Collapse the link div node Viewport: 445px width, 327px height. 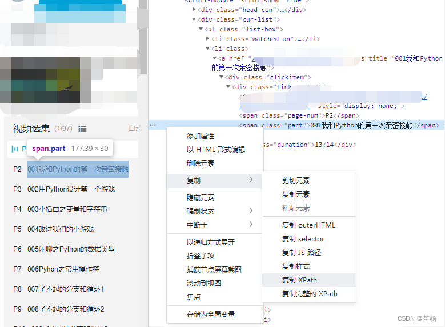pyautogui.click(x=228, y=87)
